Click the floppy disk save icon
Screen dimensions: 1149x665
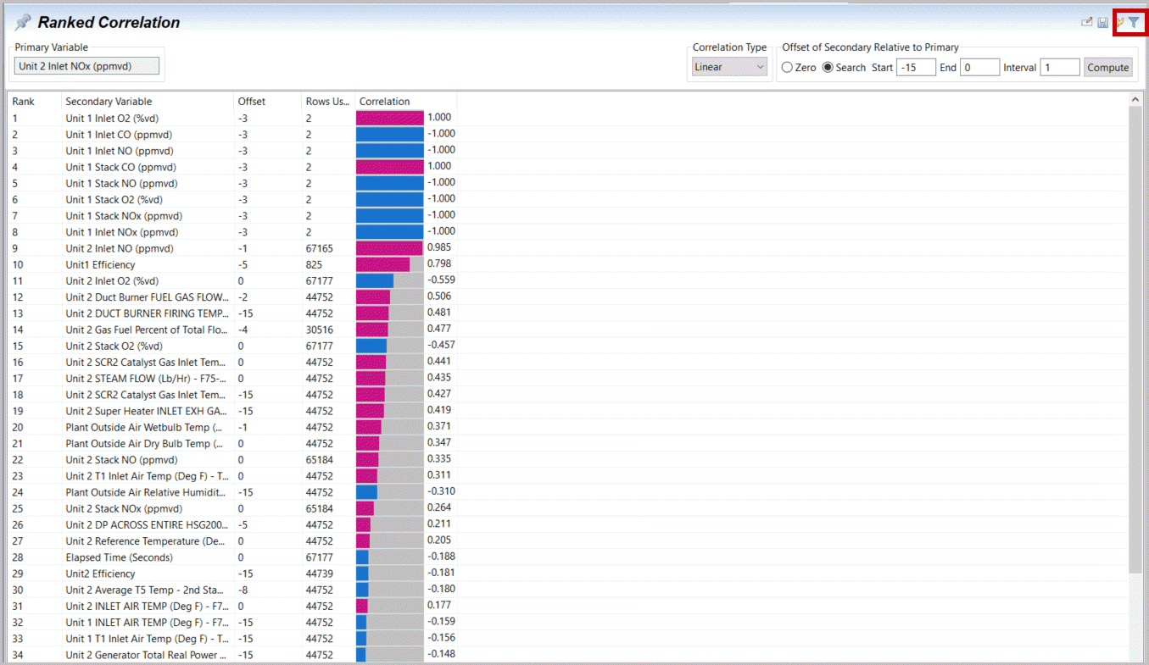pyautogui.click(x=1102, y=23)
